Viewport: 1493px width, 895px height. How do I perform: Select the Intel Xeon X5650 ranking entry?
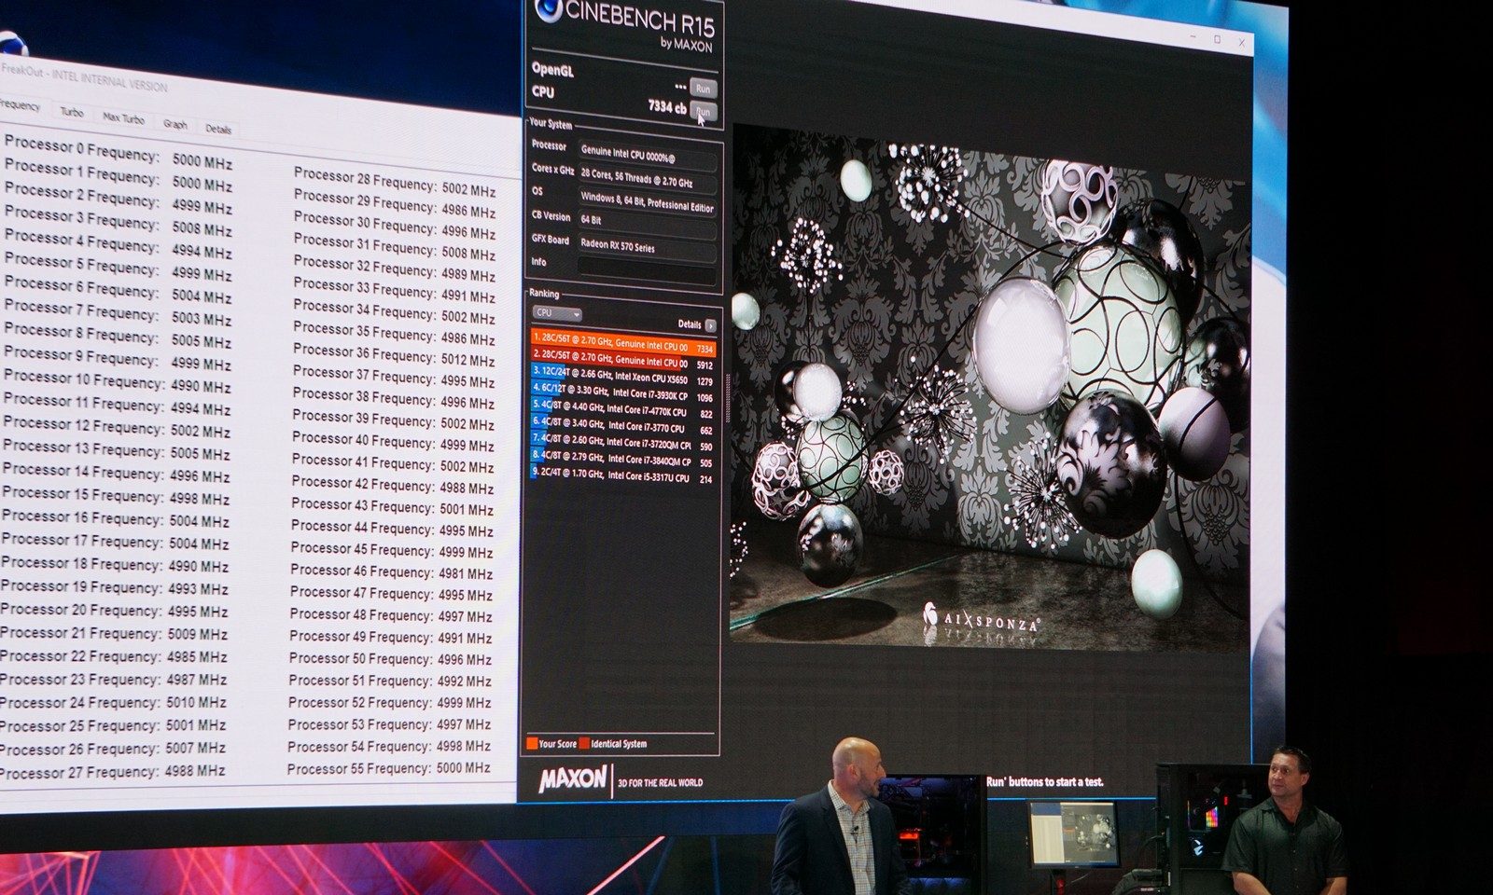622,379
